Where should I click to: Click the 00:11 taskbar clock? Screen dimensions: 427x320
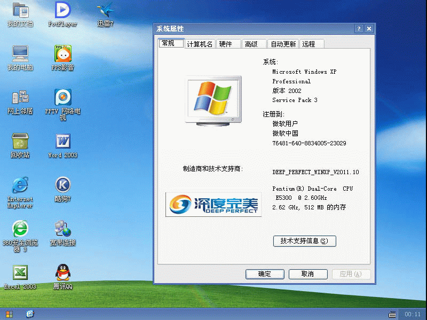[413, 314]
